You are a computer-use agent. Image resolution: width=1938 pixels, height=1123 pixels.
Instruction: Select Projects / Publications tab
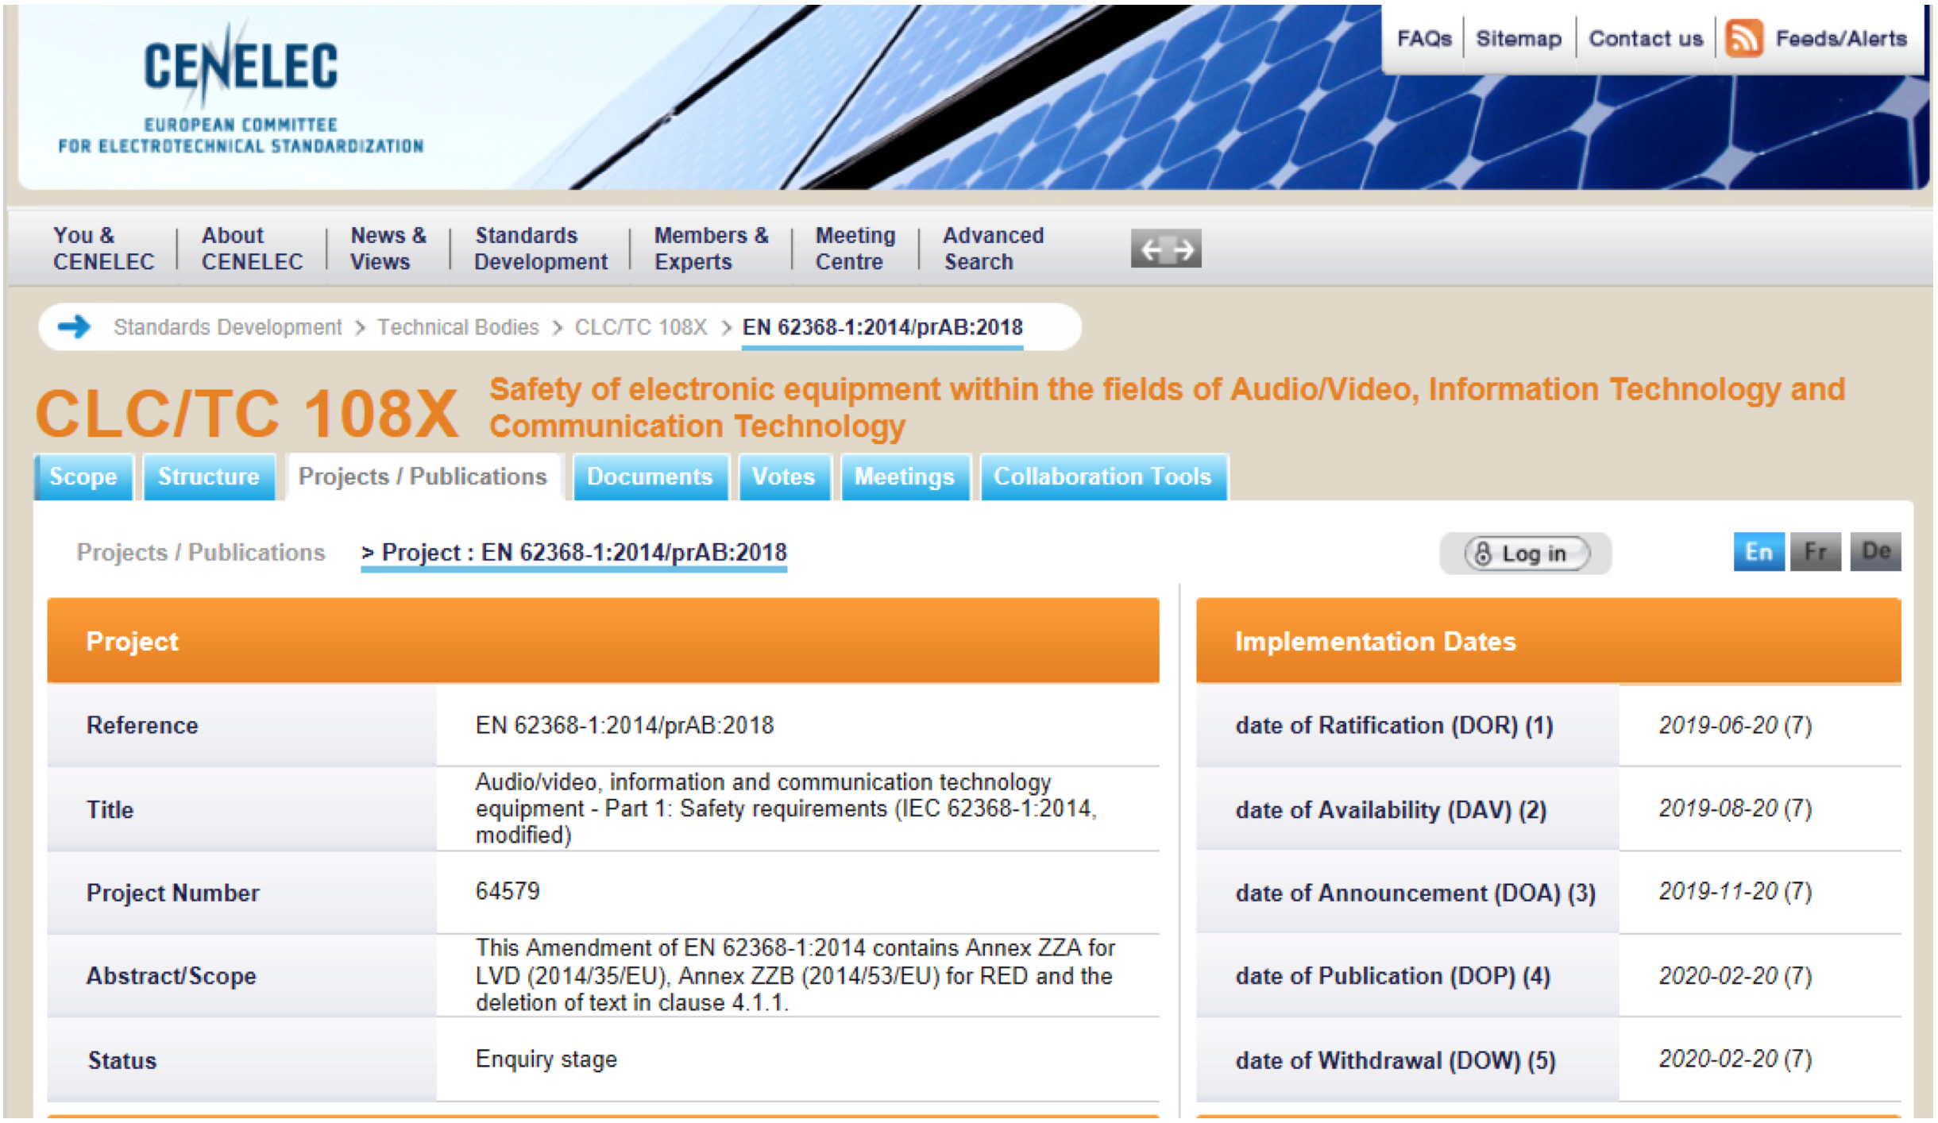[x=423, y=477]
